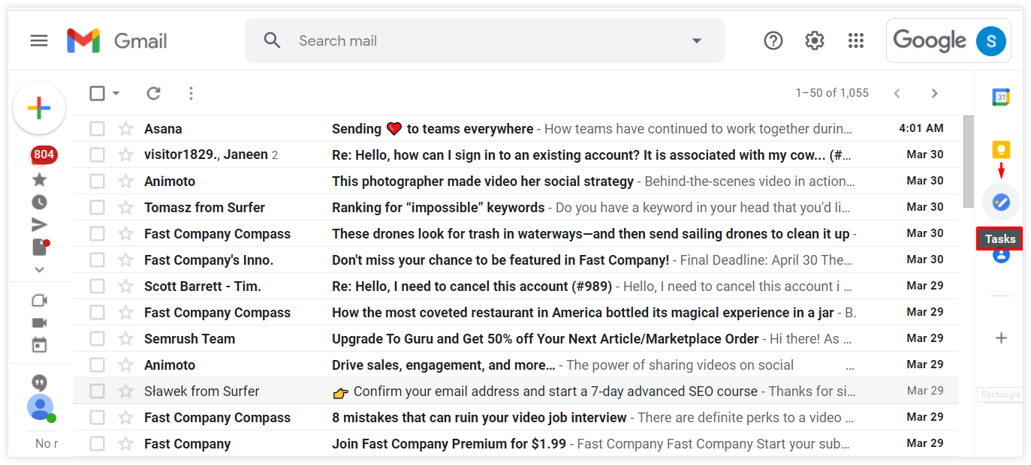Go to the next page of emails
Image resolution: width=1031 pixels, height=465 pixels.
(934, 93)
